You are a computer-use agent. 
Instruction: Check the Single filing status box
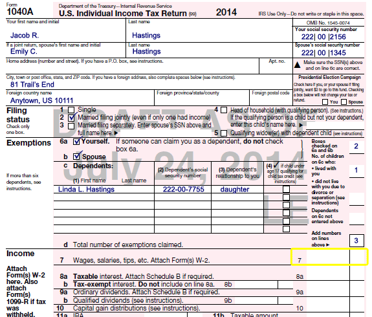71,110
